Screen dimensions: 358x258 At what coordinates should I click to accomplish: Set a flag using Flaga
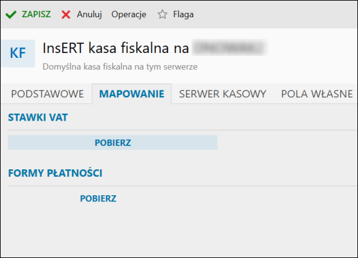click(184, 14)
